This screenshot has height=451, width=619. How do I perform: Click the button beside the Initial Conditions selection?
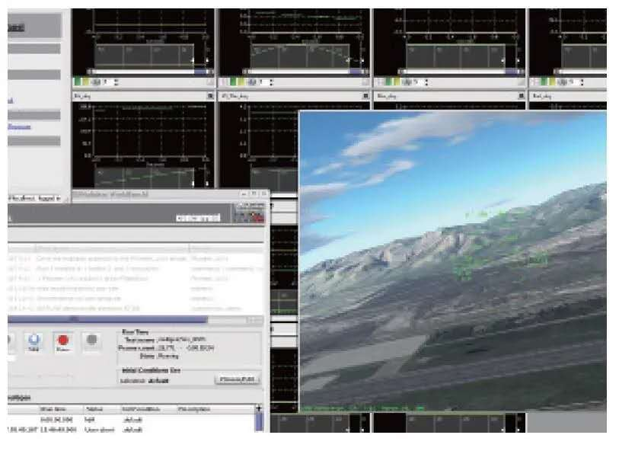[238, 379]
